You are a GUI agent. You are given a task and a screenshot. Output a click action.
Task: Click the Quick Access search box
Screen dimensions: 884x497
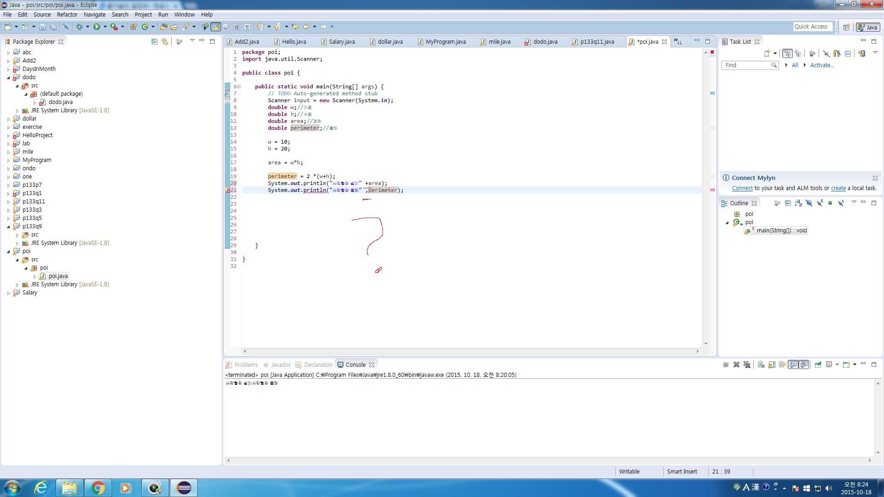813,27
